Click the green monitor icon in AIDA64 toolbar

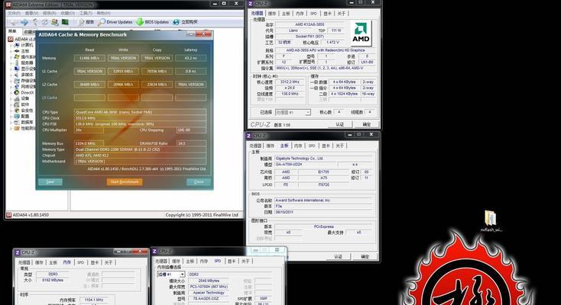(65, 22)
